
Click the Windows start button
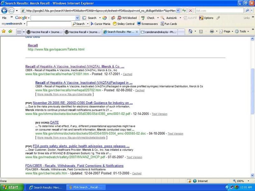pyautogui.click(x=12, y=187)
